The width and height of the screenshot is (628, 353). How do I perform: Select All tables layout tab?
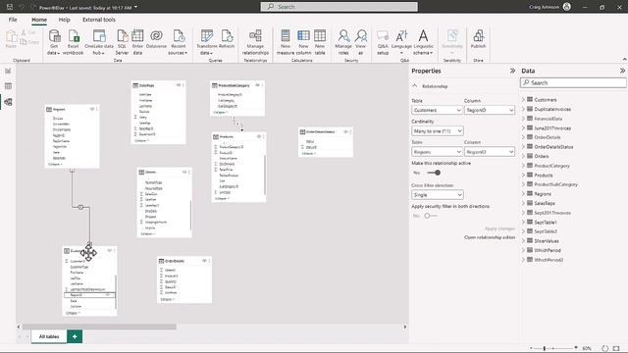click(x=49, y=336)
